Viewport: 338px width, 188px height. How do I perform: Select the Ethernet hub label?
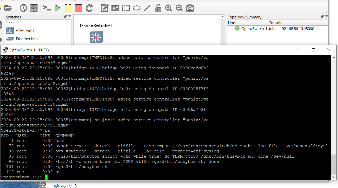coord(27,39)
